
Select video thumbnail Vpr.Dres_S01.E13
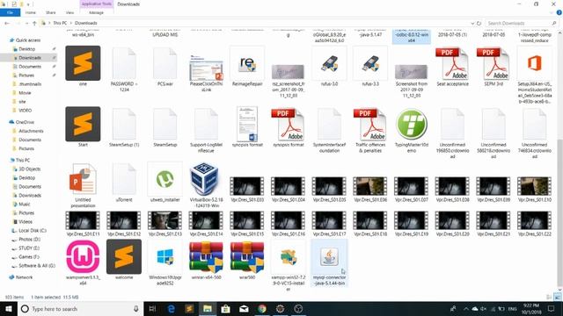pos(165,220)
